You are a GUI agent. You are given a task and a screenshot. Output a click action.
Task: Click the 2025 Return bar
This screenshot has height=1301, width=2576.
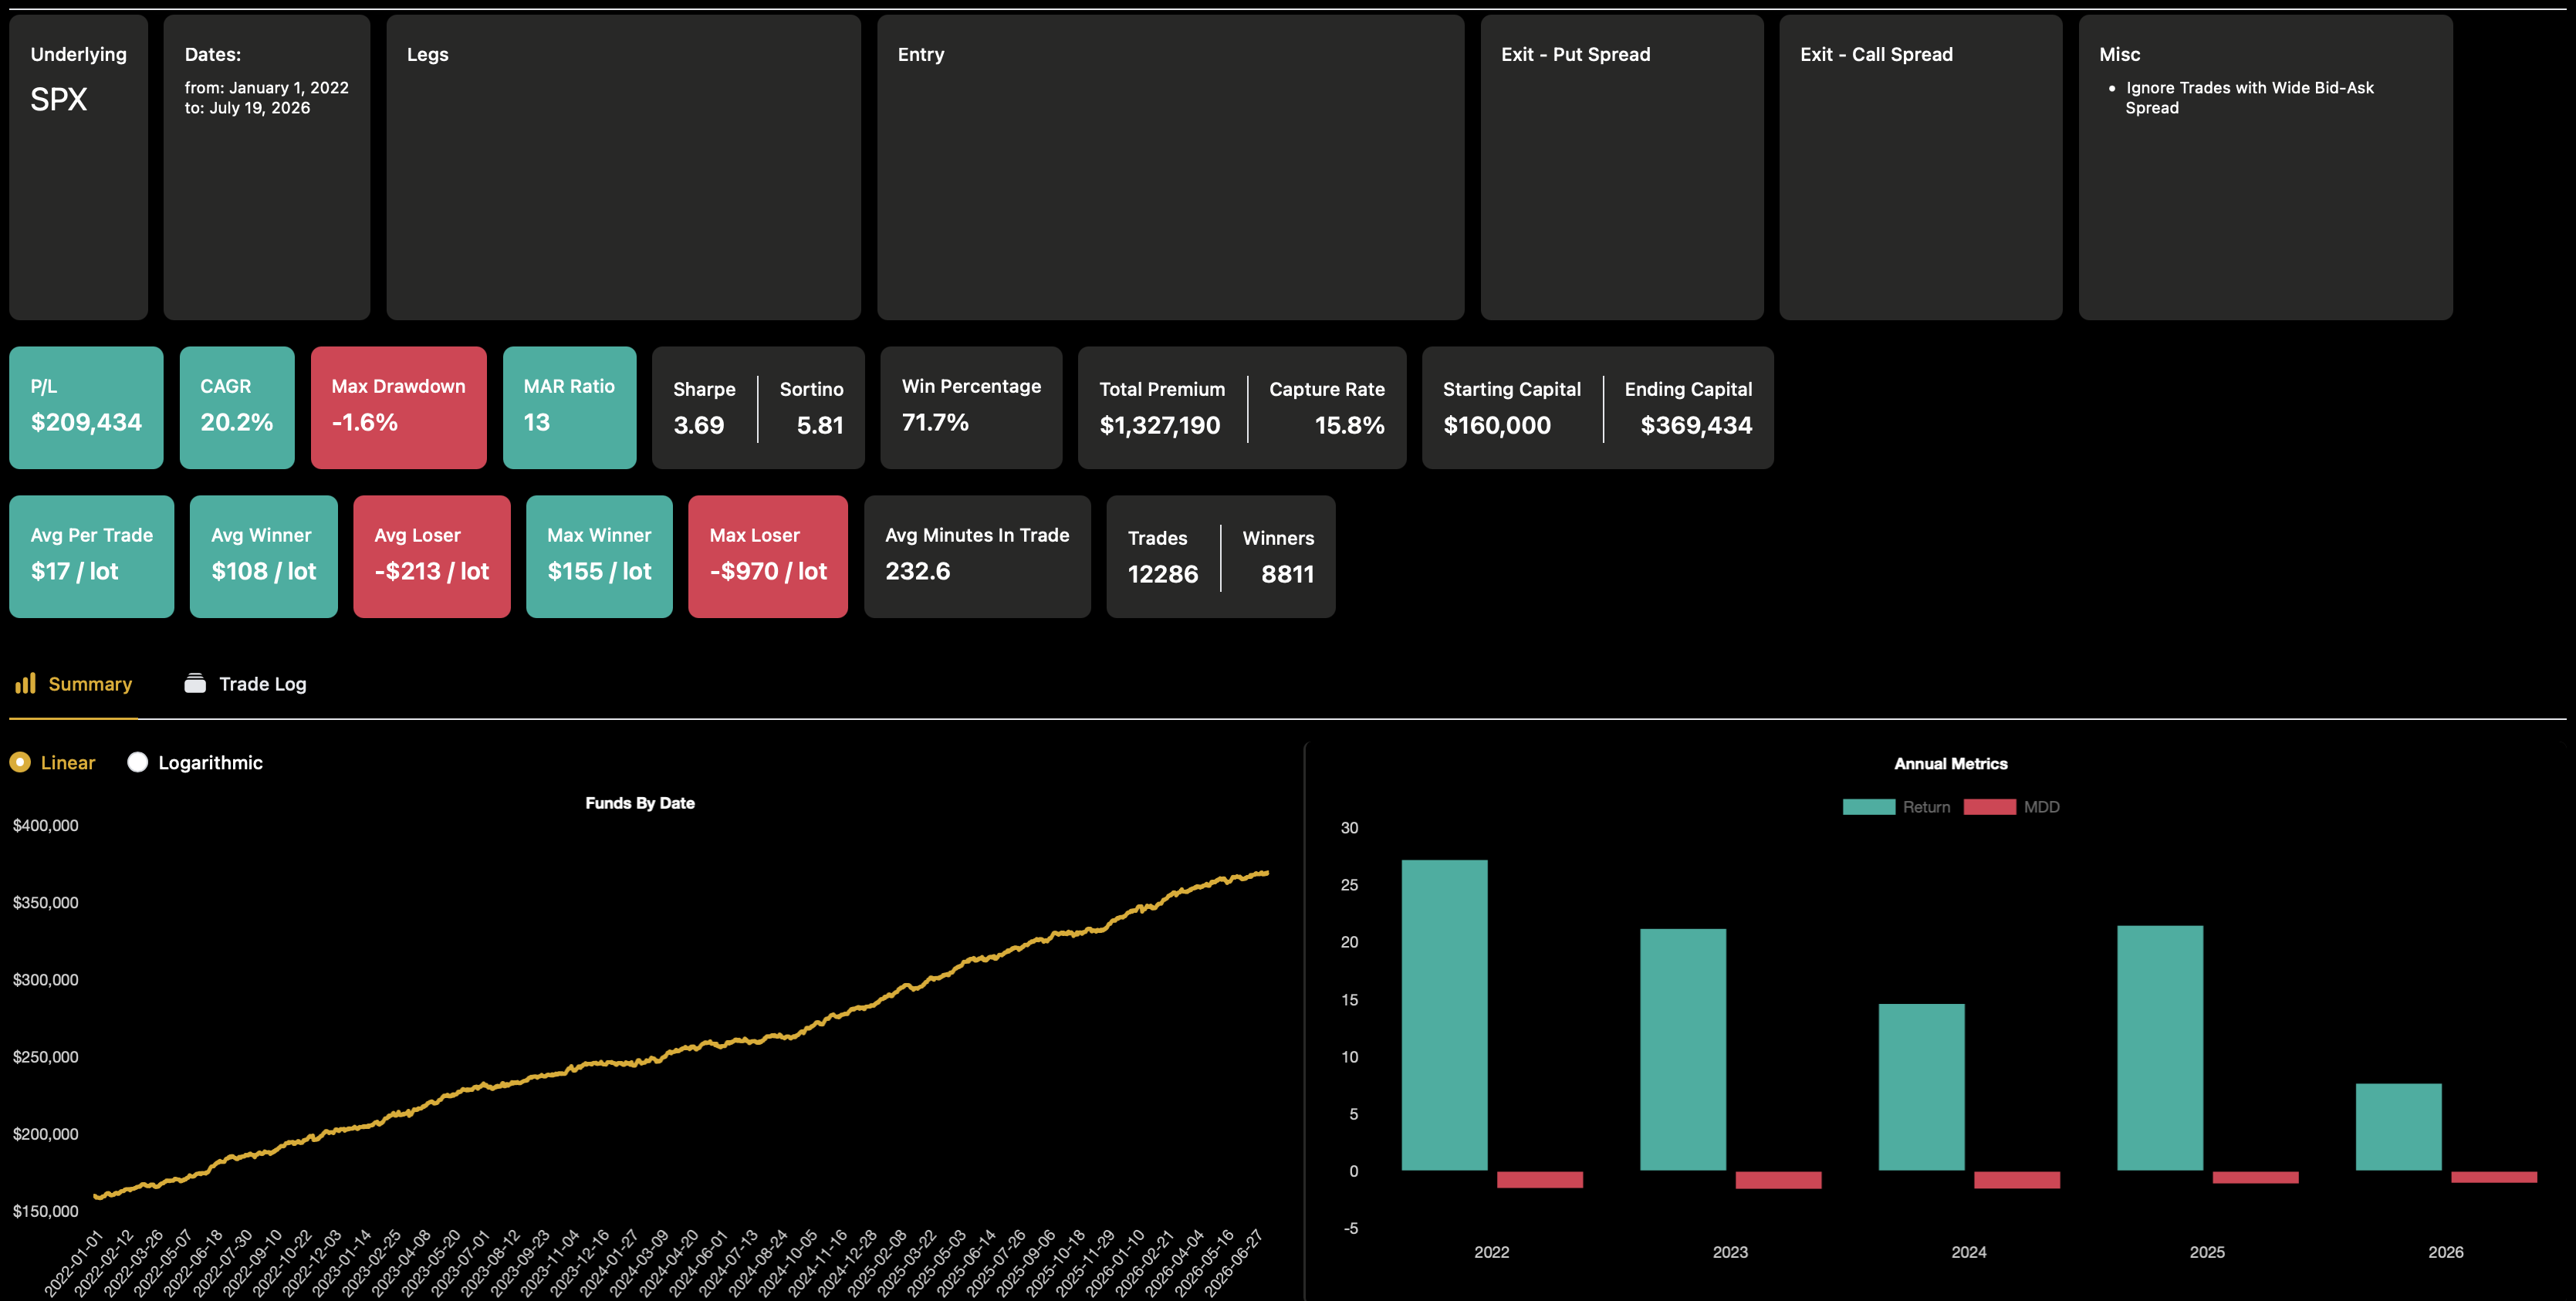coord(2160,1048)
